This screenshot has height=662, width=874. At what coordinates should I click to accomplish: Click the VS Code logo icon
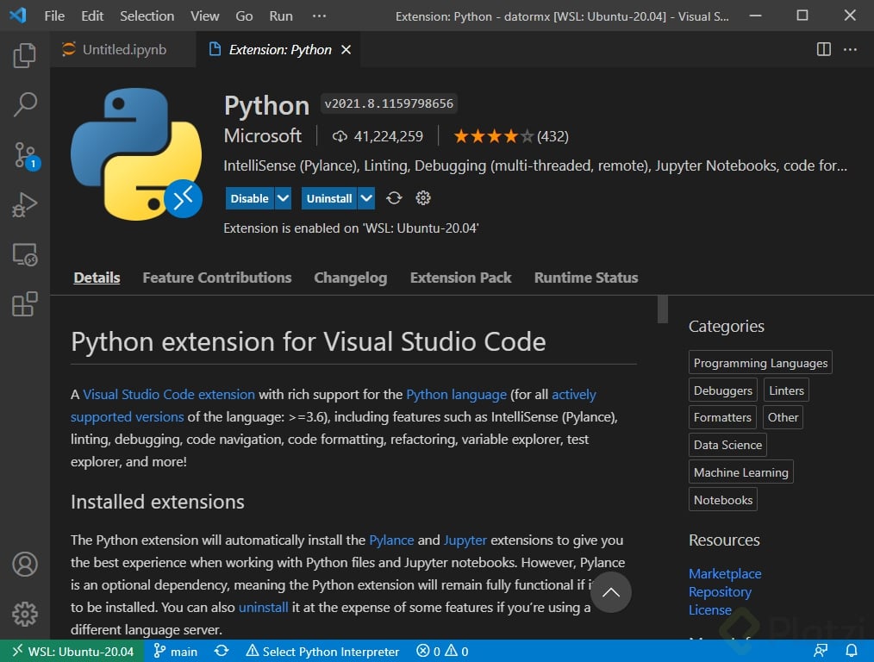[x=18, y=15]
